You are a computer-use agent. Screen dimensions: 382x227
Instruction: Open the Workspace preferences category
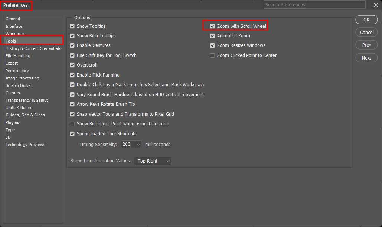coord(16,34)
